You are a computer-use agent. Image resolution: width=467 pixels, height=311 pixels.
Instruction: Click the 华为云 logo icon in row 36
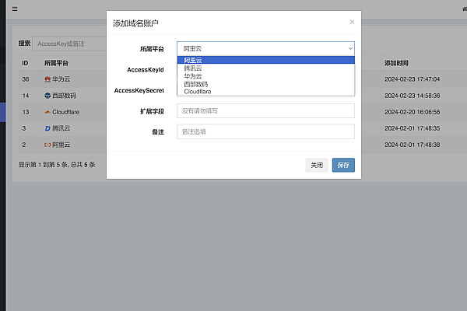[47, 79]
